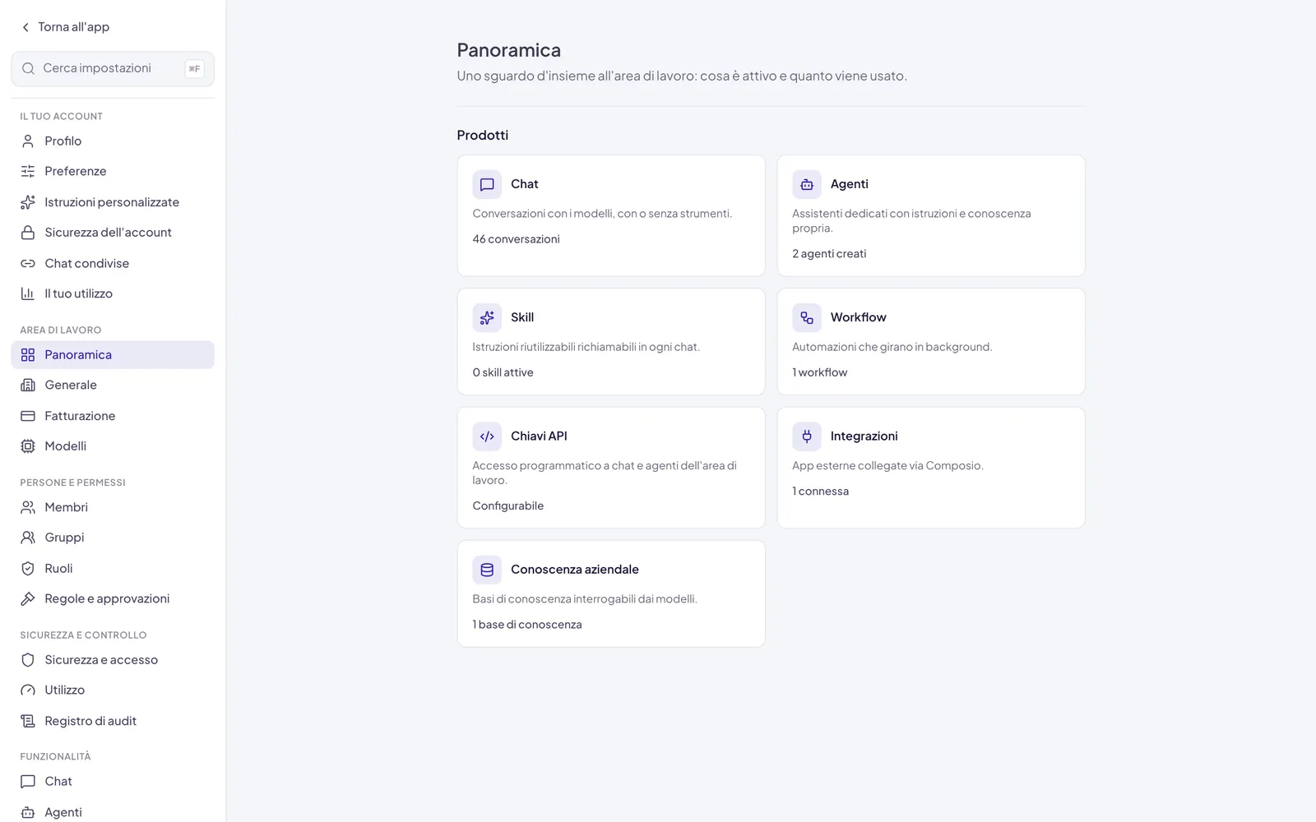Click the 'Configurabile' status text
This screenshot has height=822, width=1316.
pos(507,506)
